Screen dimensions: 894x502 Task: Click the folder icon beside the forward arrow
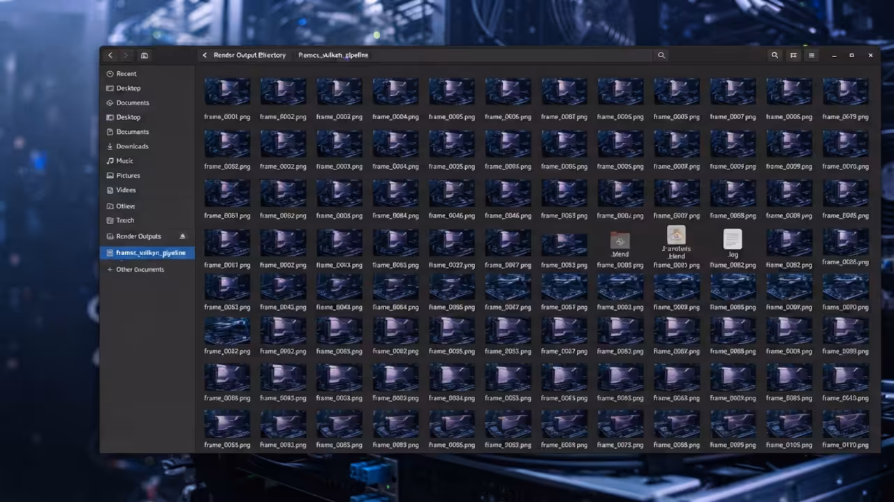point(145,55)
